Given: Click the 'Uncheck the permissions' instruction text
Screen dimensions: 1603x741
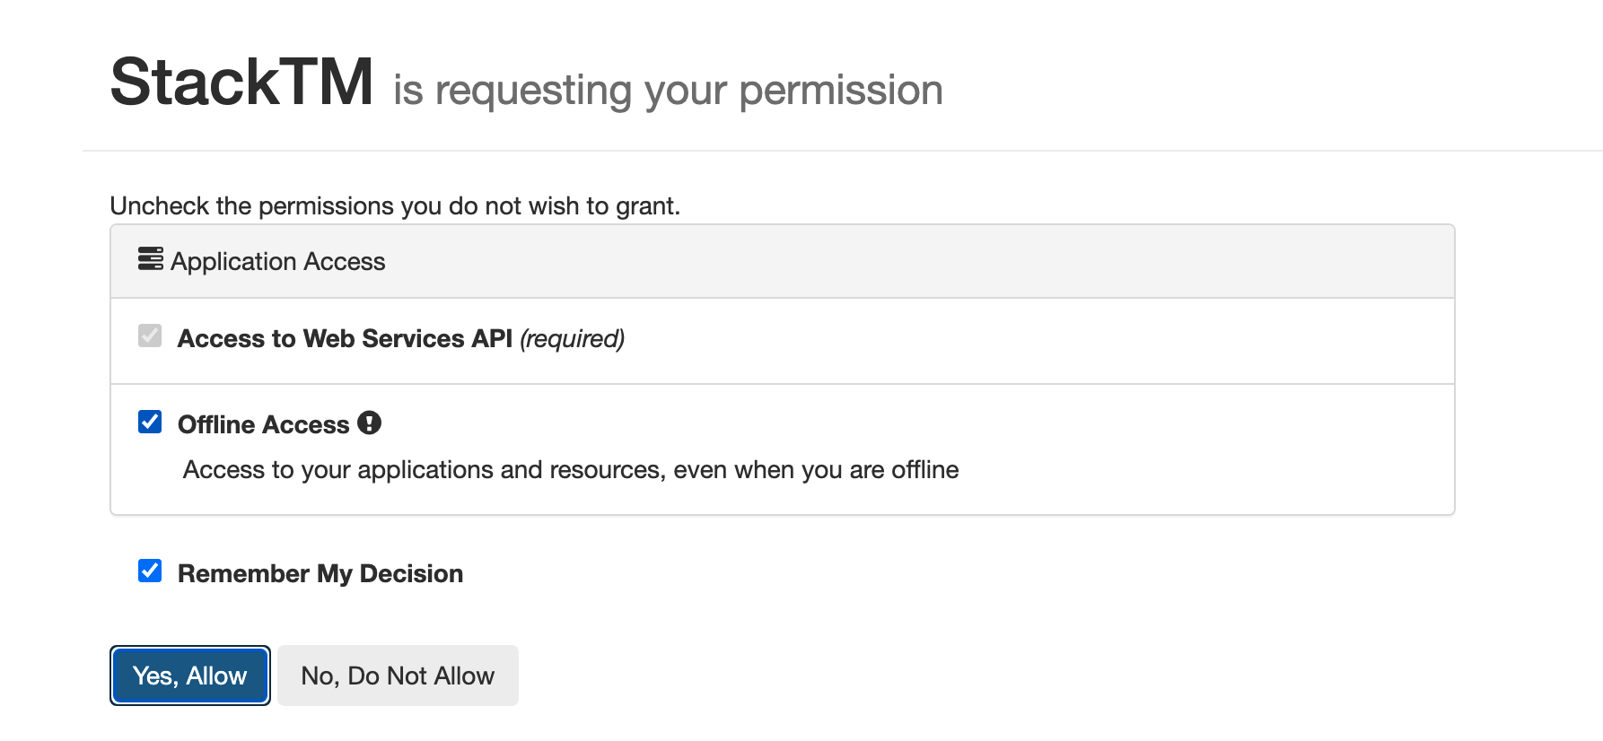Looking at the screenshot, I should point(395,206).
